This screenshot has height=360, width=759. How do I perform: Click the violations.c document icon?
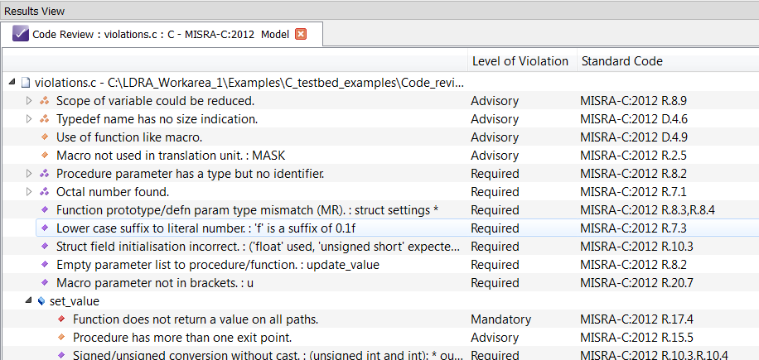point(25,83)
